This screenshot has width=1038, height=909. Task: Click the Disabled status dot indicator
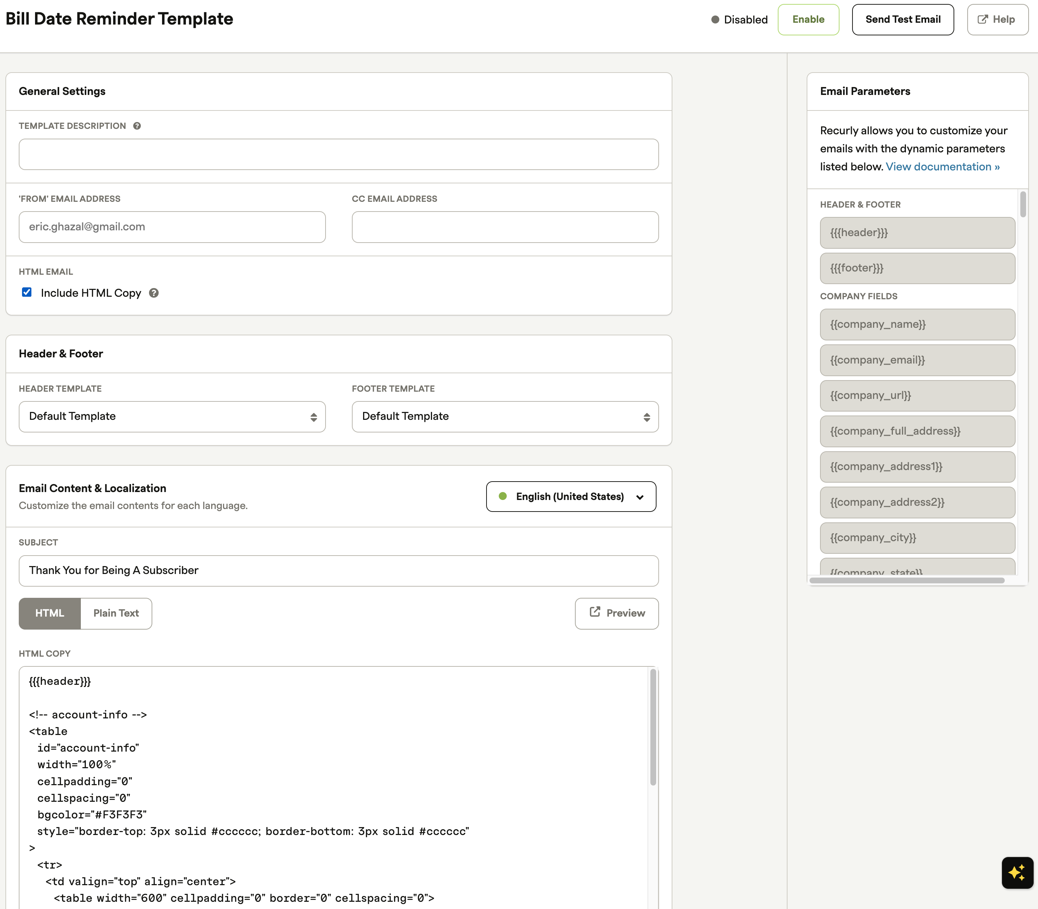tap(715, 19)
